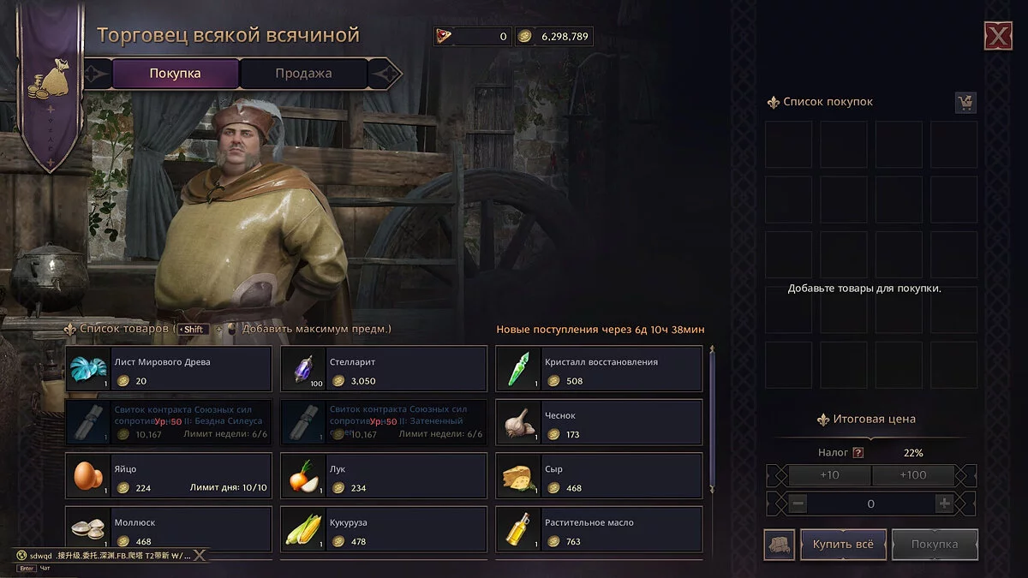
Task: Add hundred with the +100 button
Action: [x=913, y=475]
